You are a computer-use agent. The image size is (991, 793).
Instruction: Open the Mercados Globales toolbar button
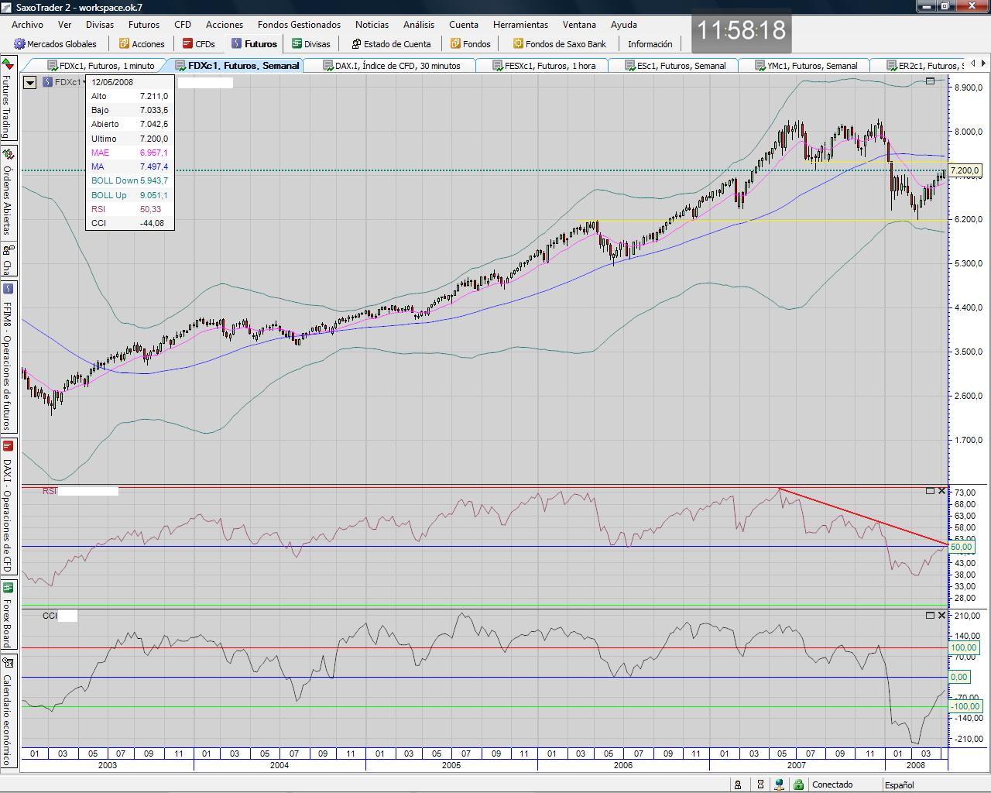point(55,44)
